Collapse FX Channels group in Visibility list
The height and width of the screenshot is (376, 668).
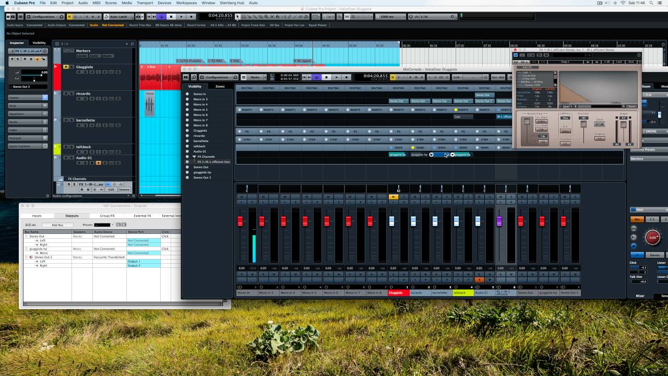point(194,157)
